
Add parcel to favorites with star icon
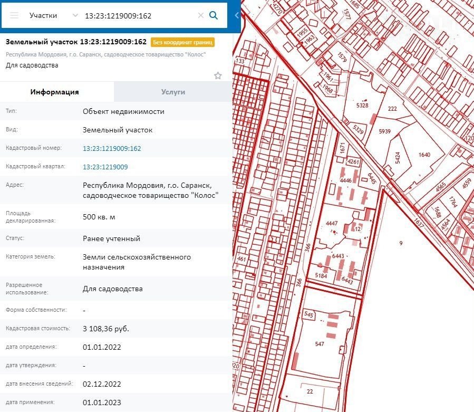point(218,75)
